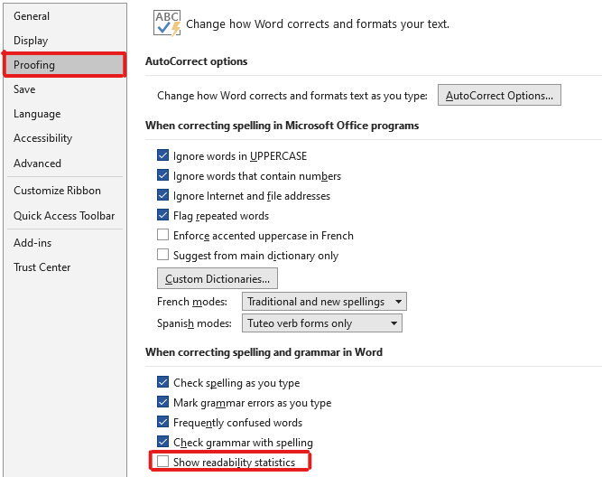
Task: Toggle Check spelling as you type
Action: [162, 382]
